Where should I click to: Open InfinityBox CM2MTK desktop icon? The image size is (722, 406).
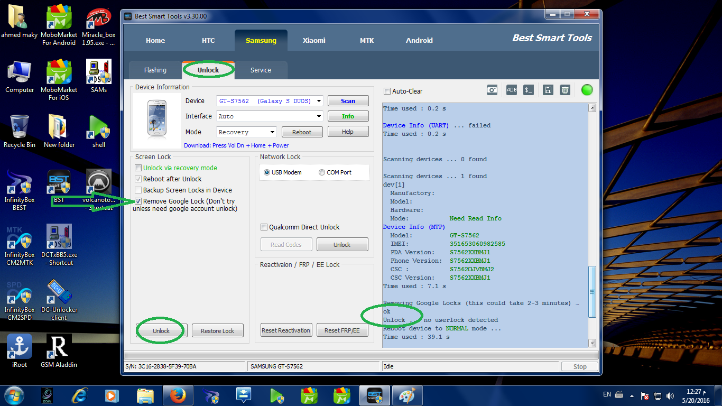coord(20,245)
